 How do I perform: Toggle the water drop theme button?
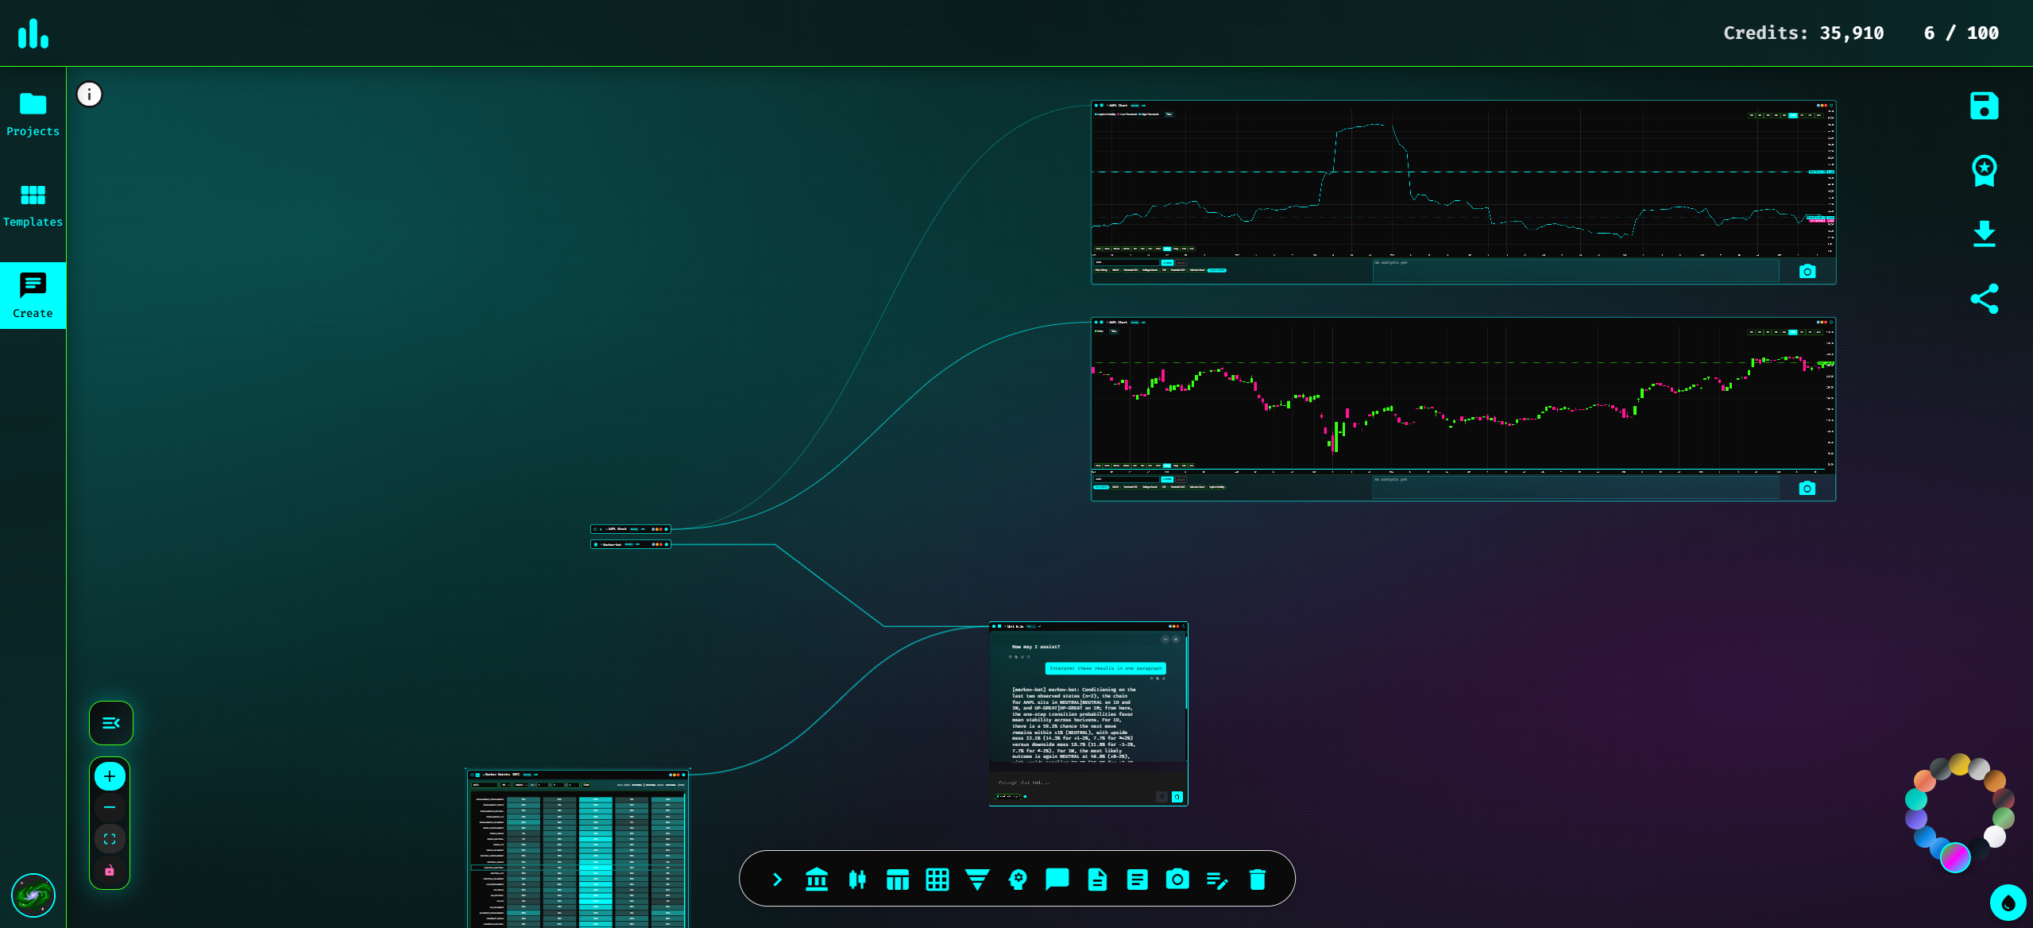tap(2008, 903)
